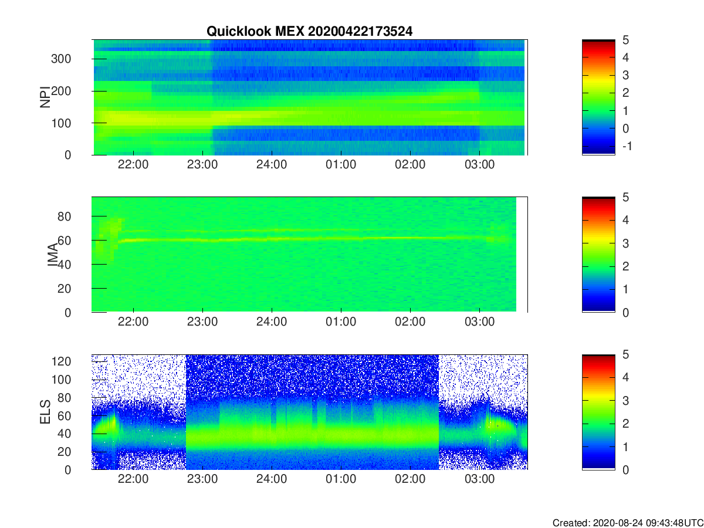Image resolution: width=704 pixels, height=528 pixels.
Task: Click the ELS plot colorbar
Action: (x=598, y=412)
